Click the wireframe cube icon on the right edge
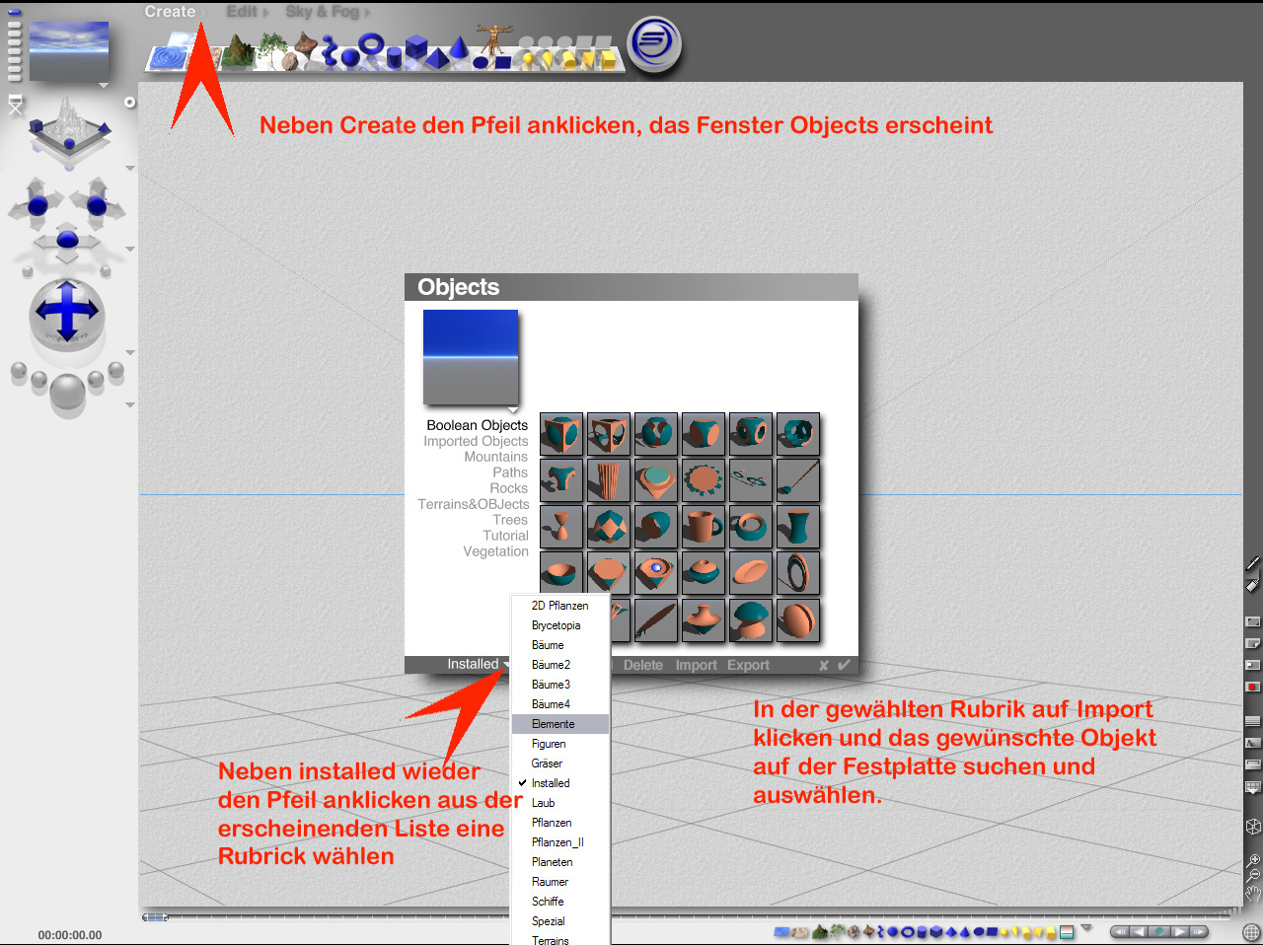 [1253, 826]
